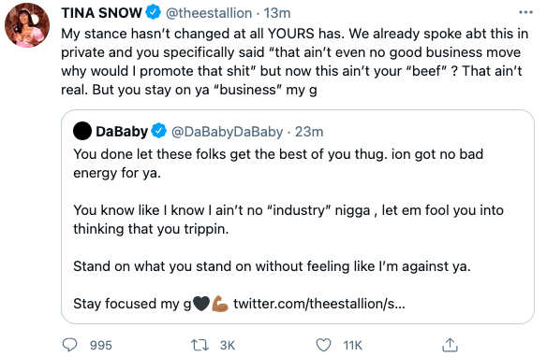Retweet using the arrows icon

pos(200,345)
